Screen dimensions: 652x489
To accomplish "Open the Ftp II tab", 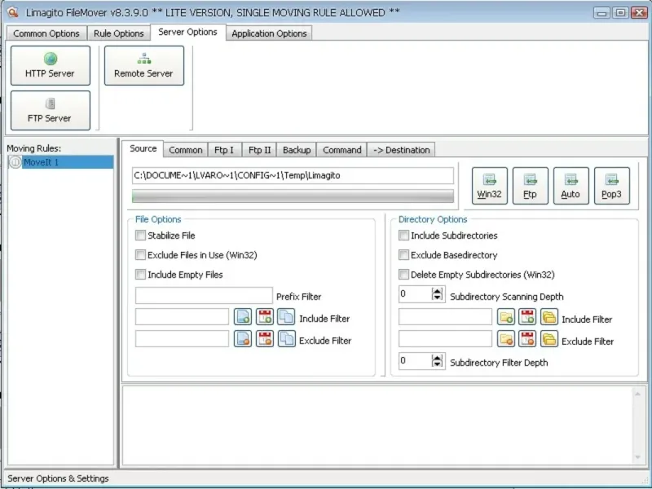I will point(259,150).
